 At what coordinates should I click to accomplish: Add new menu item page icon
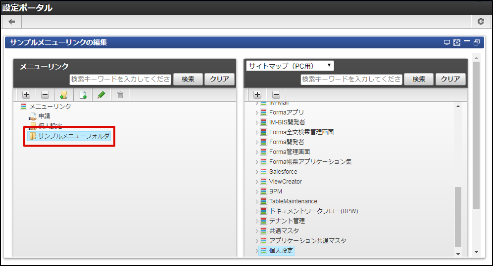[x=83, y=95]
